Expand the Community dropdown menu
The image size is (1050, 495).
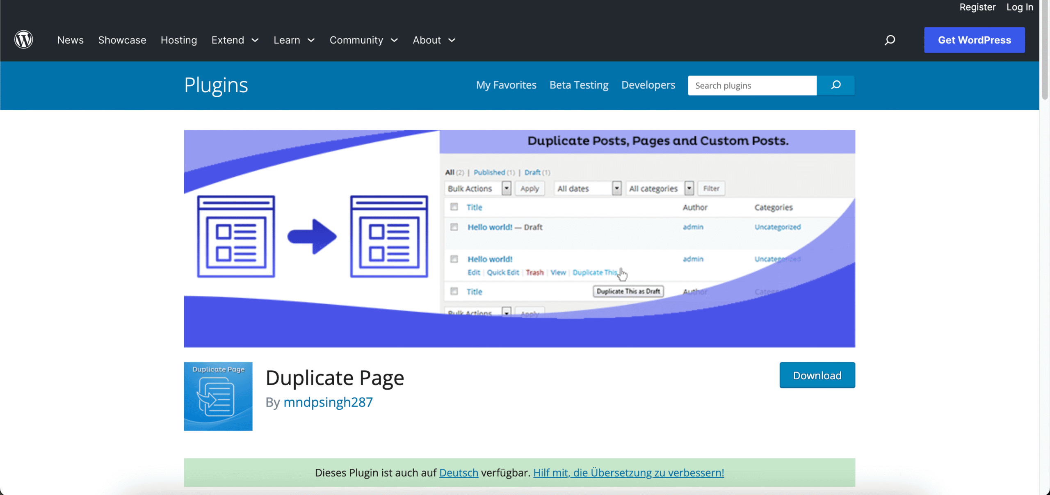(364, 40)
